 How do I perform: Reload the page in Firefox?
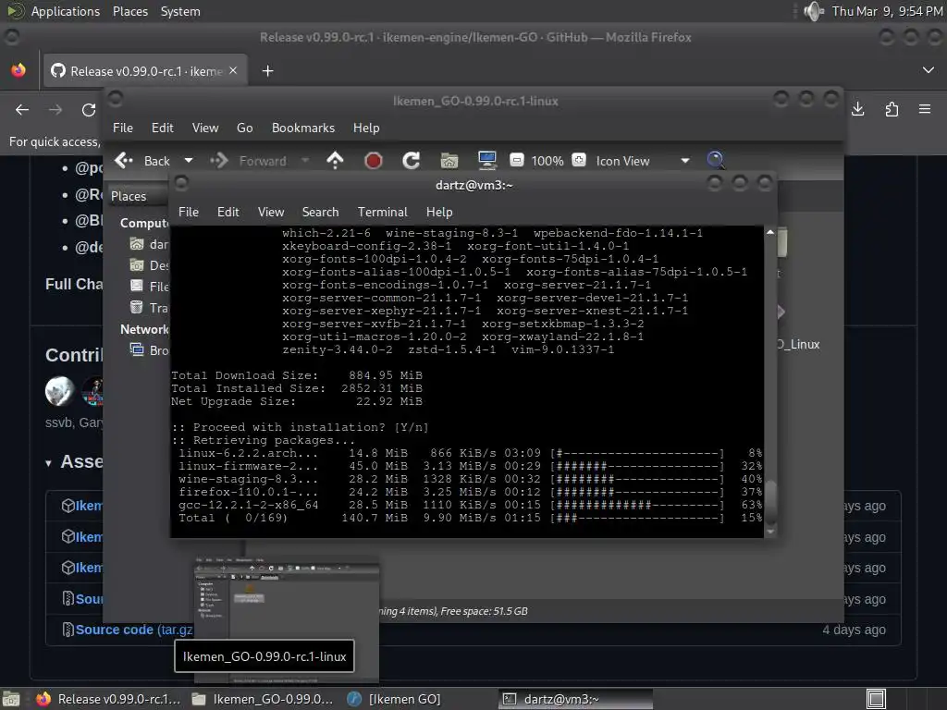click(89, 109)
